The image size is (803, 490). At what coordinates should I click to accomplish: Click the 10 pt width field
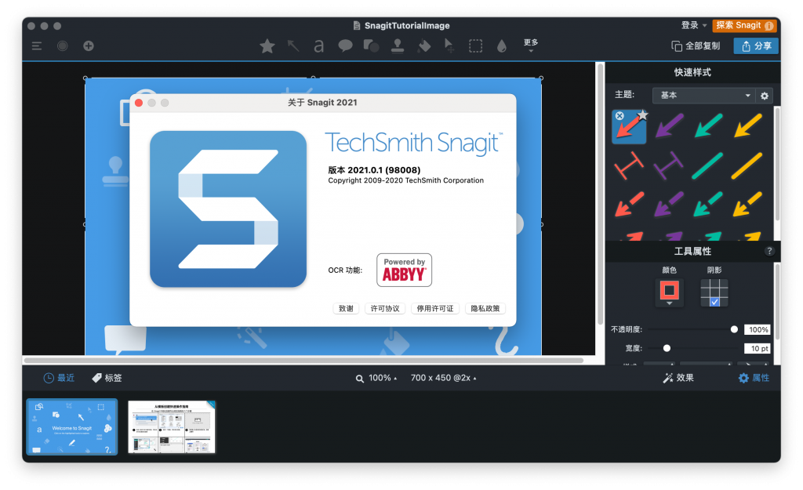click(758, 349)
